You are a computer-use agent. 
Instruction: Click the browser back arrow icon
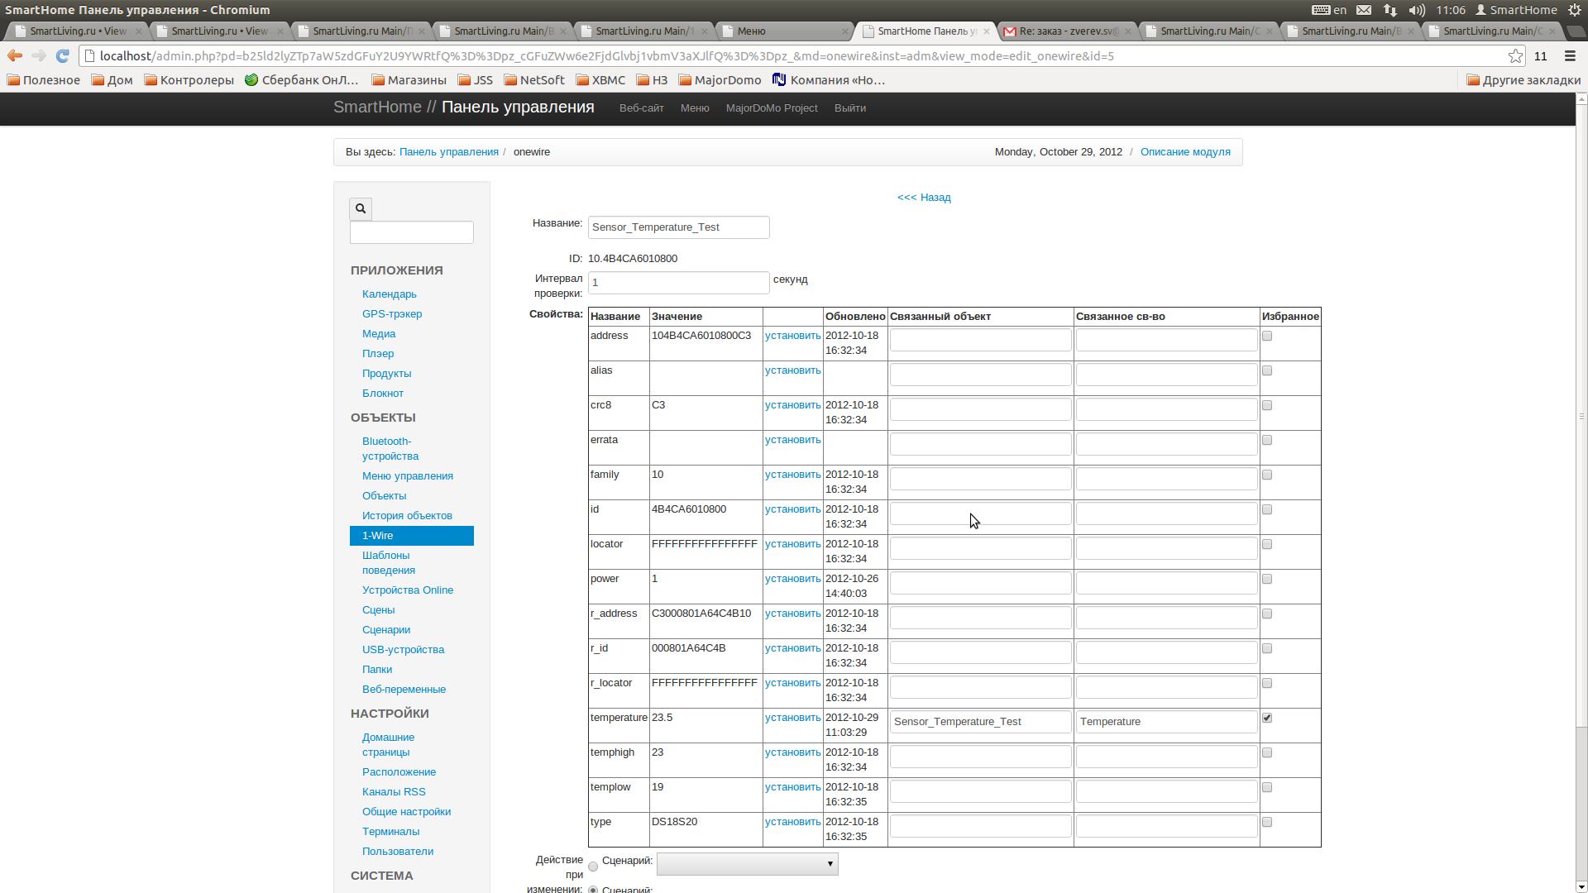click(14, 56)
